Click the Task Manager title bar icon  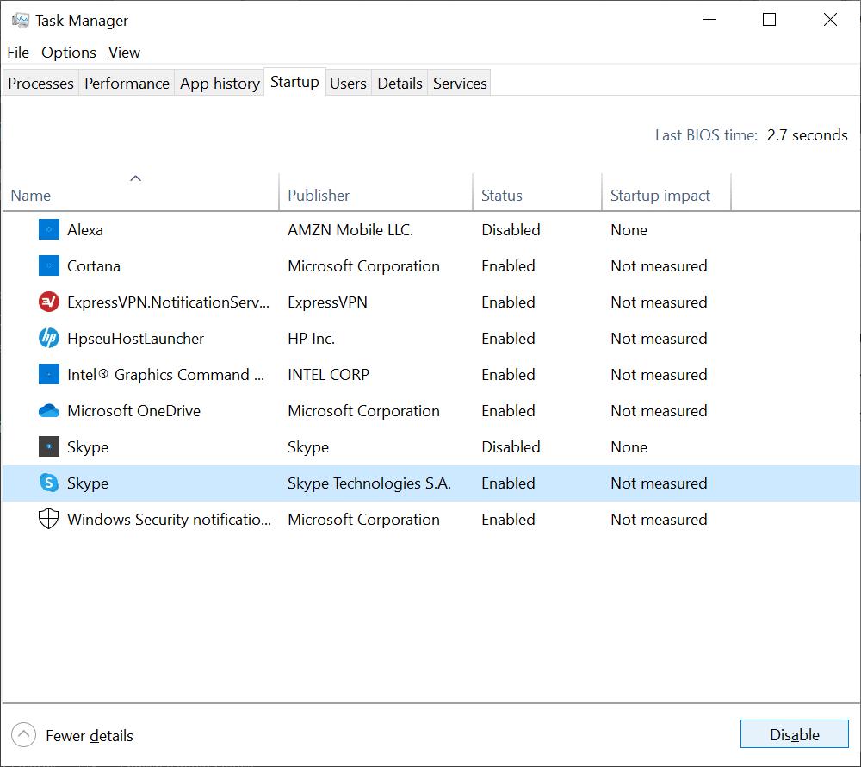coord(21,21)
